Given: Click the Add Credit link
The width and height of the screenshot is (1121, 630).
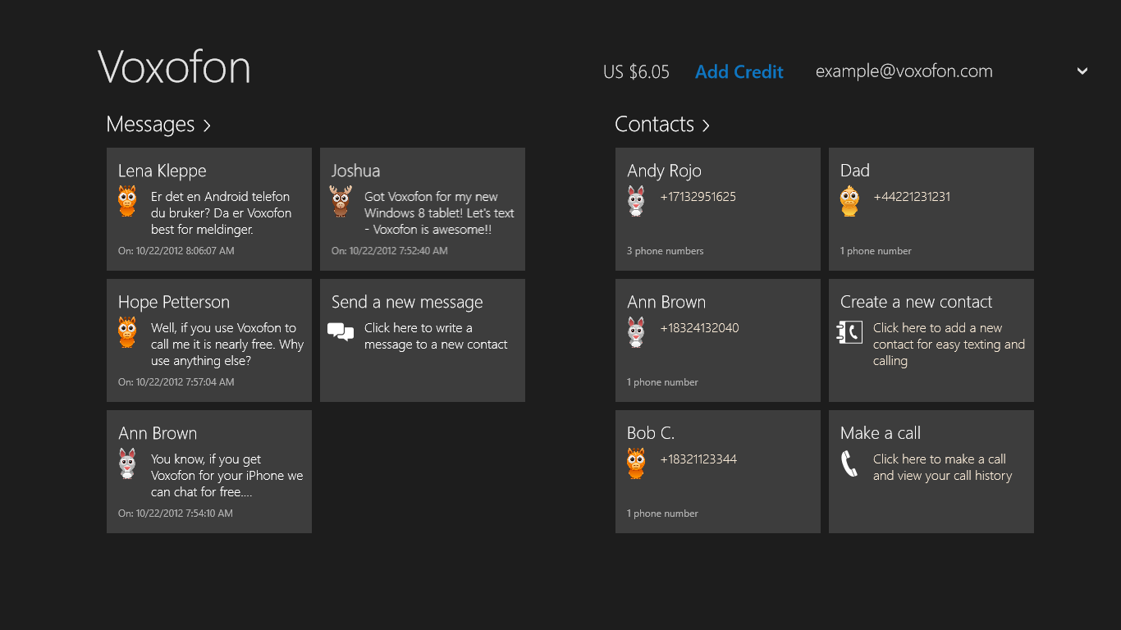Looking at the screenshot, I should [x=739, y=72].
